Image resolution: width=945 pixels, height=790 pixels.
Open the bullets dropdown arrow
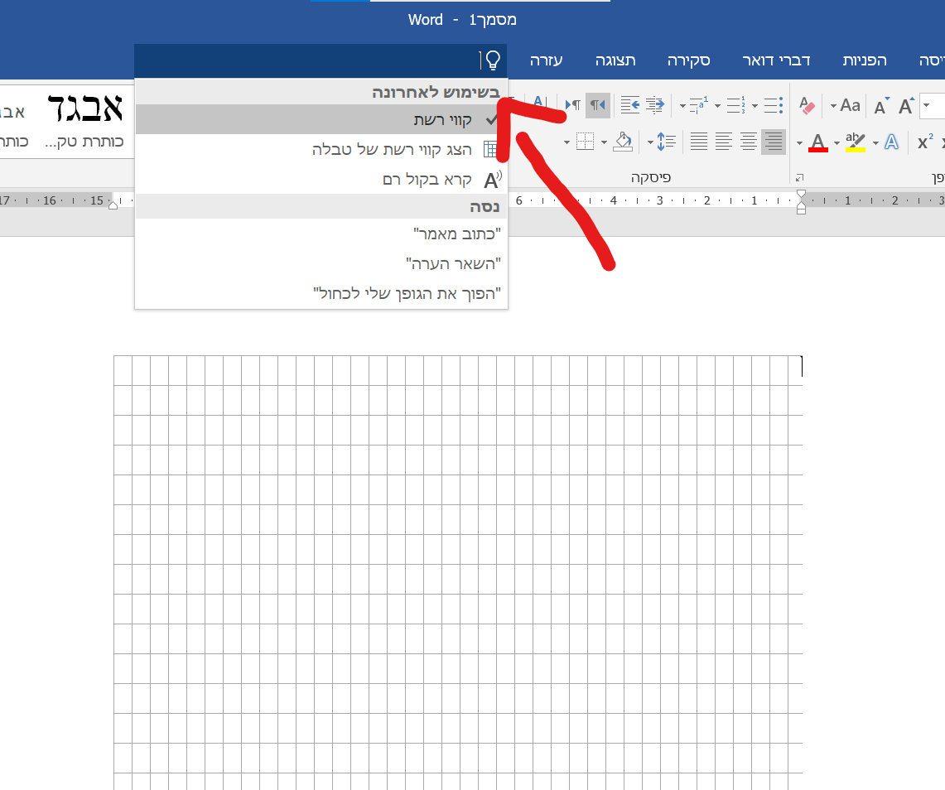click(x=755, y=106)
